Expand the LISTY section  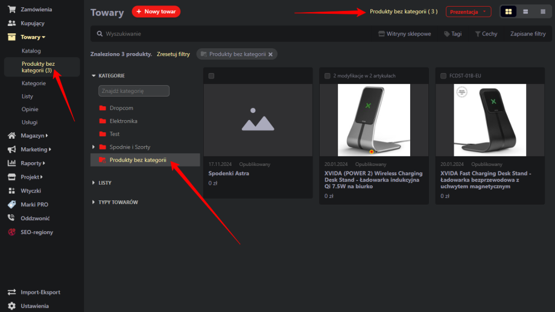(x=104, y=183)
